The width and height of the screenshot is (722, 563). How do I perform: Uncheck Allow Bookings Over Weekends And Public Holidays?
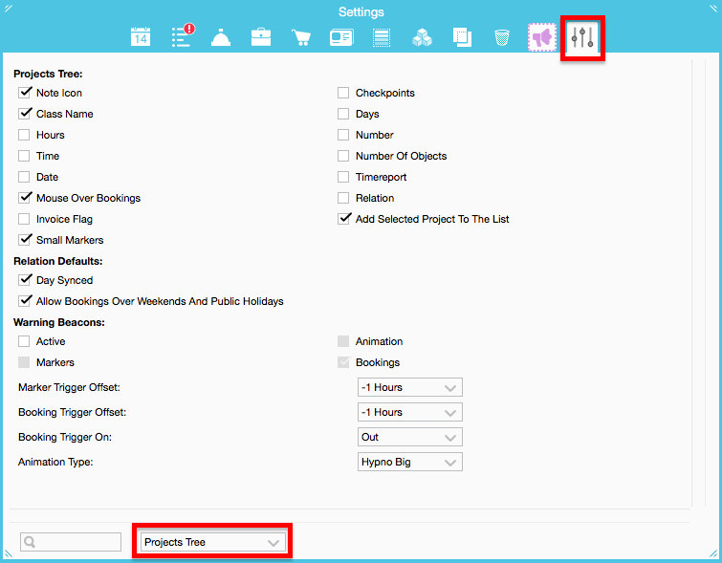click(x=25, y=301)
